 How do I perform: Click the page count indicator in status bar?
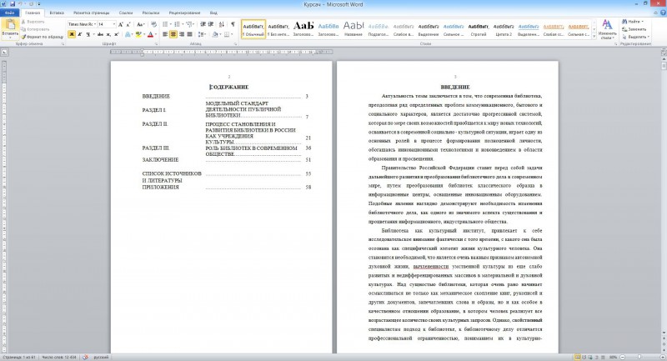pos(18,357)
